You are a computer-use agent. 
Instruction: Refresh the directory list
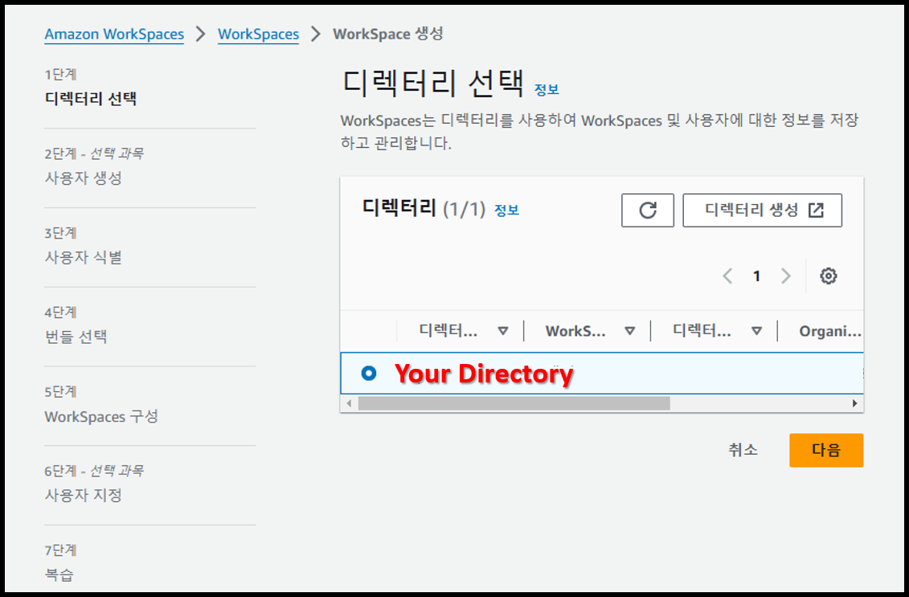tap(648, 210)
